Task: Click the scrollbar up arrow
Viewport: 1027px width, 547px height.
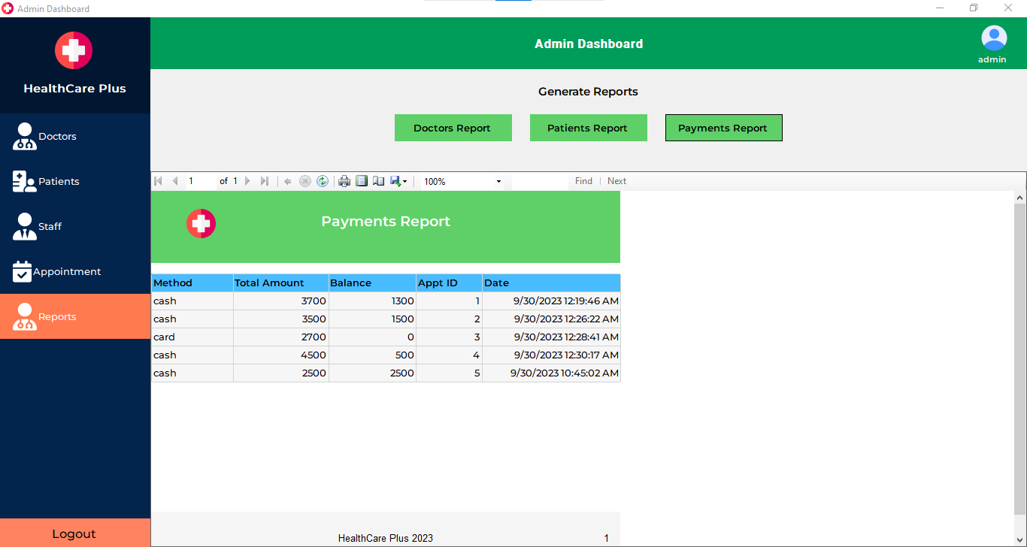Action: [1020, 198]
